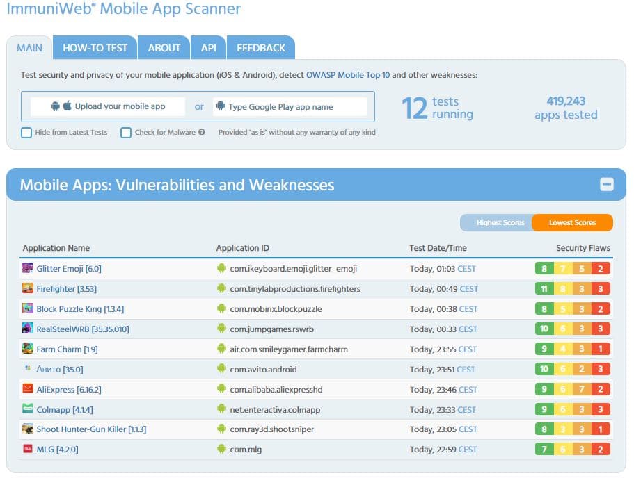This screenshot has height=478, width=634.
Task: Click Android icon in Google Play field
Action: tap(221, 106)
